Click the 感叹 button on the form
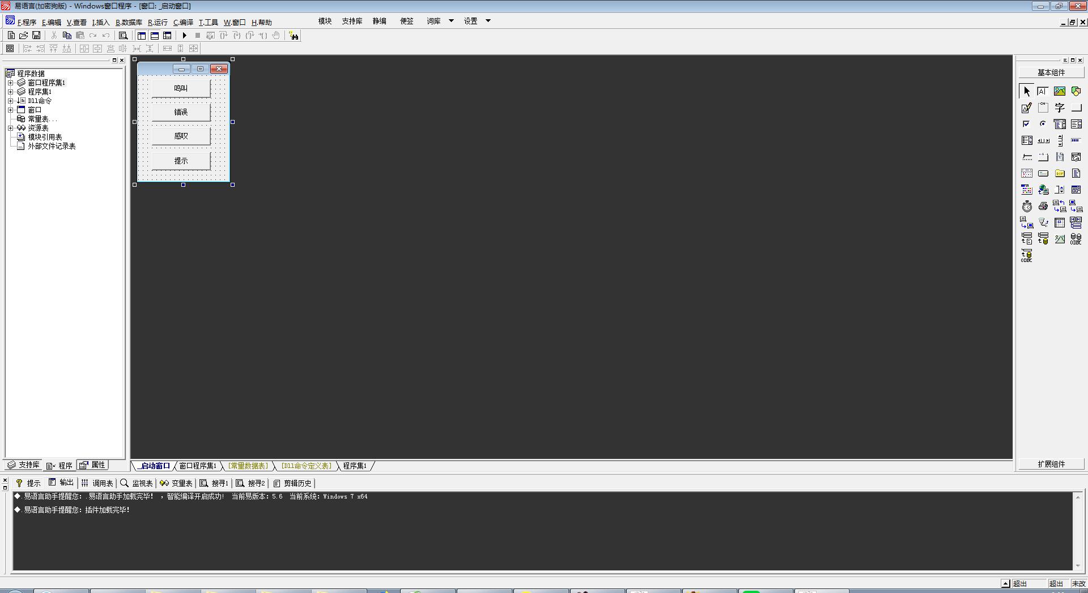The width and height of the screenshot is (1088, 593). [181, 136]
